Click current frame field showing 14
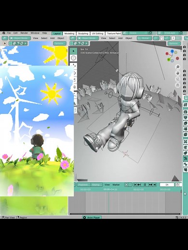This screenshot has height=250, width=188. tap(167, 185)
